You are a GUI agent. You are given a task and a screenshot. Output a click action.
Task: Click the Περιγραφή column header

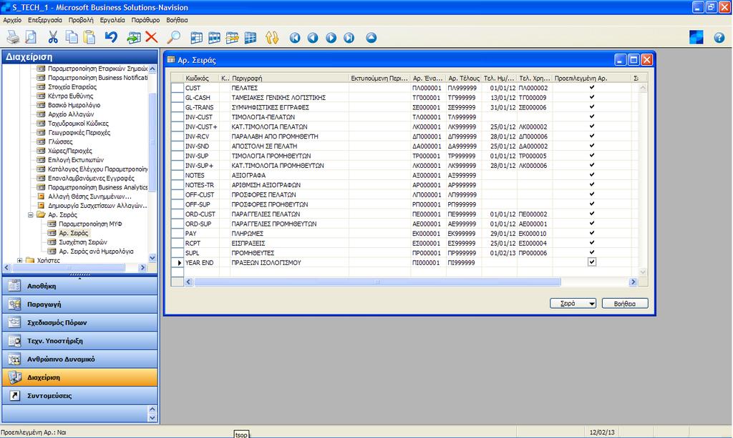289,78
